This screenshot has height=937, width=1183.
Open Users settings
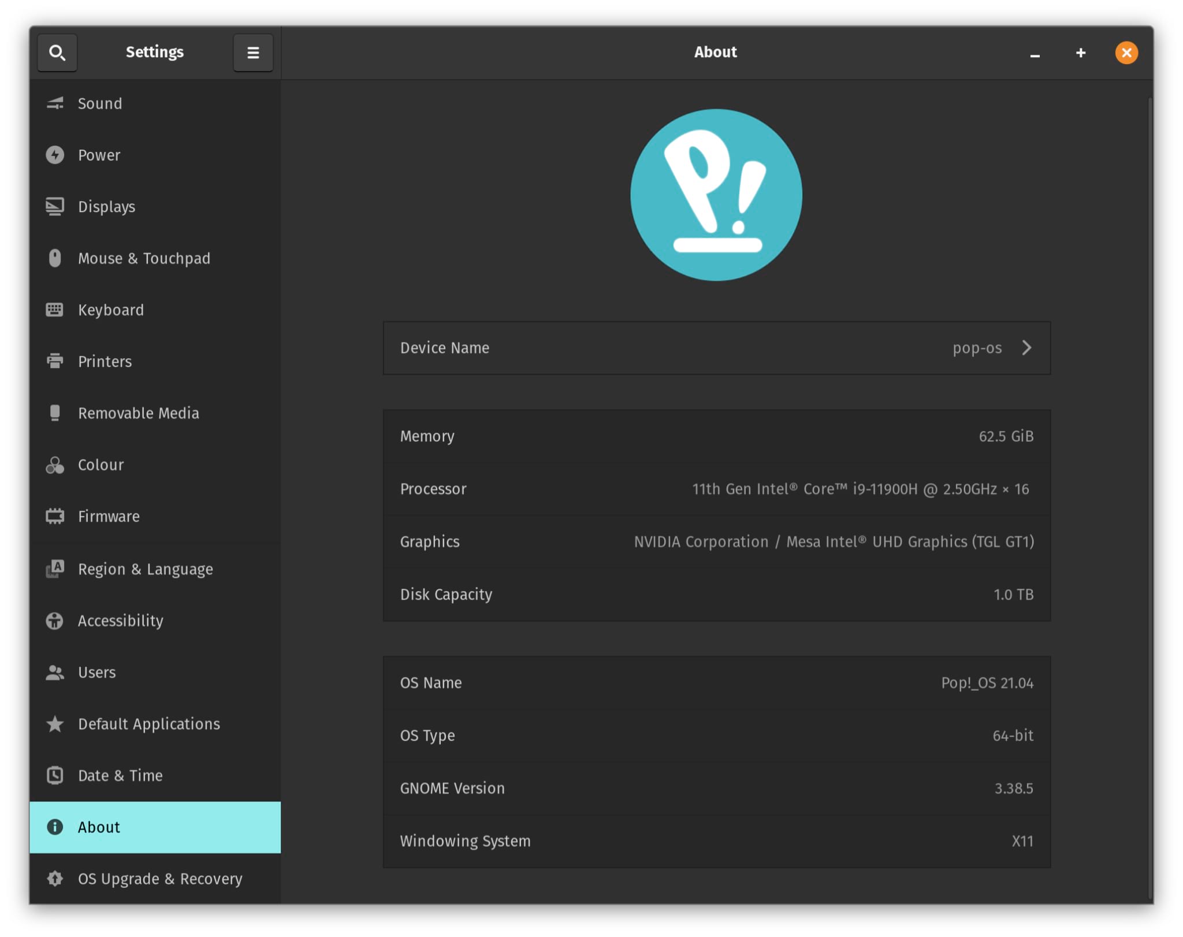pyautogui.click(x=155, y=672)
